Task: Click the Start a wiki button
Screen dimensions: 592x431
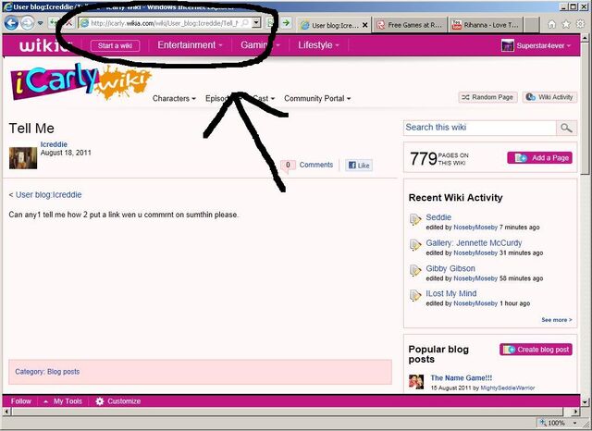Action: coord(115,45)
